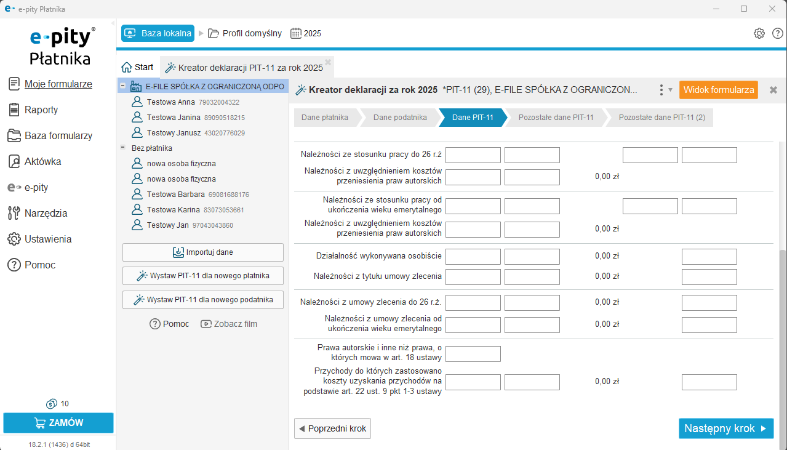Open Ustawienia in the sidebar
The image size is (787, 450).
tap(48, 239)
